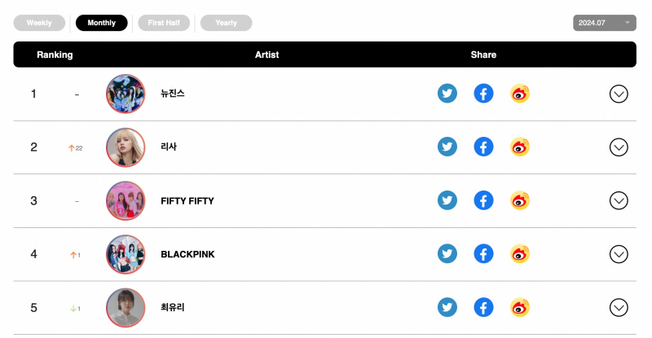Image resolution: width=652 pixels, height=338 pixels.
Task: Select the Monthly chart tab
Action: coord(101,23)
